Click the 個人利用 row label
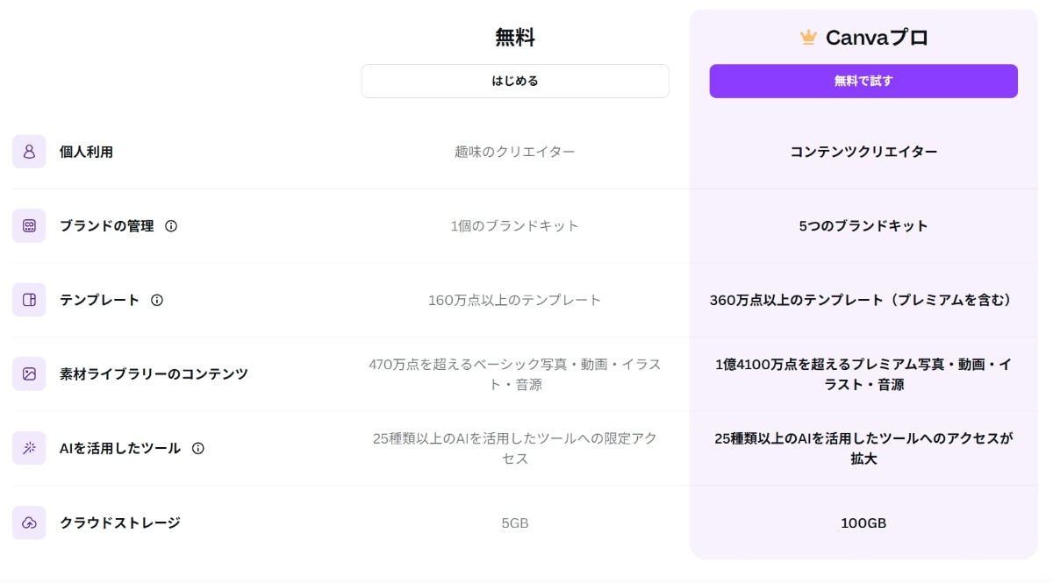 [x=86, y=152]
